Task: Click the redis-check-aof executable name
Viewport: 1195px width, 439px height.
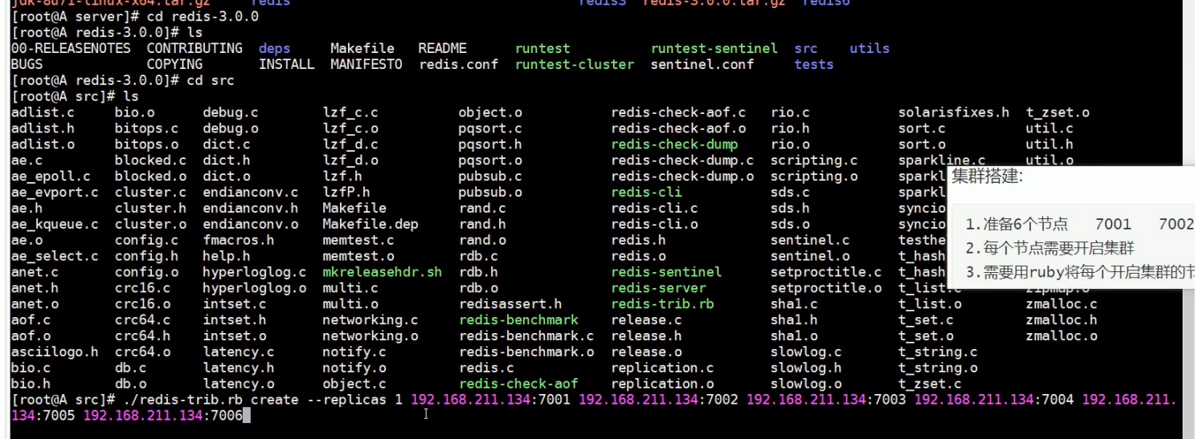Action: (518, 384)
